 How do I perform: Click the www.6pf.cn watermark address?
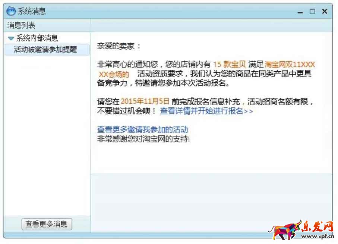click(318, 236)
